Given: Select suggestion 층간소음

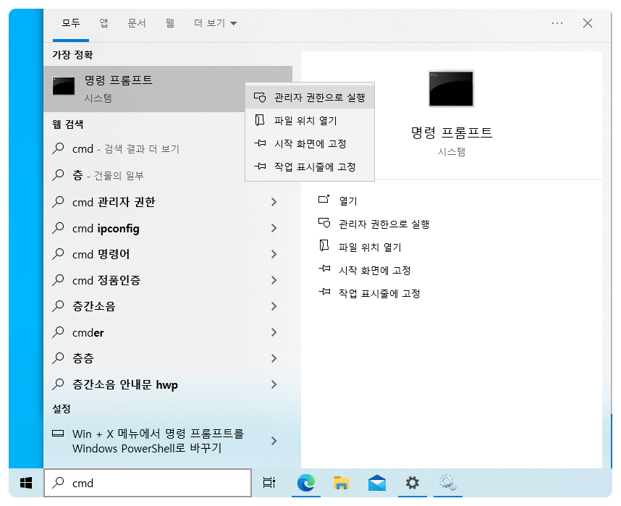Looking at the screenshot, I should [169, 306].
